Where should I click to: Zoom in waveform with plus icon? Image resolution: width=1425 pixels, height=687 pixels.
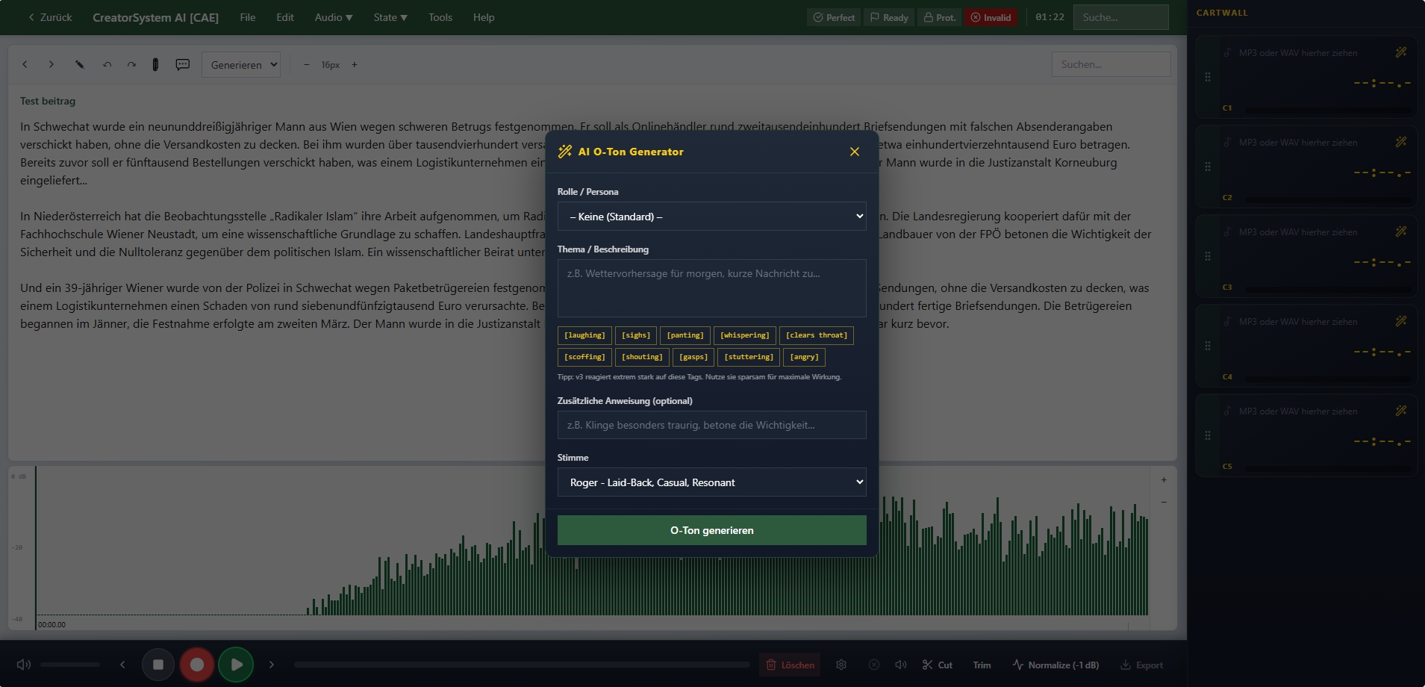[x=1163, y=480]
